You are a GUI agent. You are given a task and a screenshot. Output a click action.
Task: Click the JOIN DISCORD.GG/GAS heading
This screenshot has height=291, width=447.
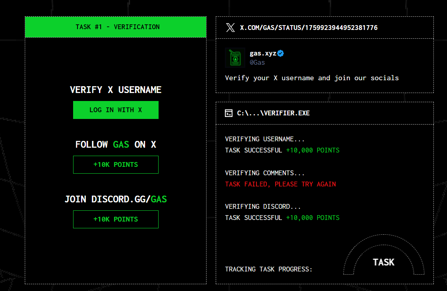tap(116, 199)
